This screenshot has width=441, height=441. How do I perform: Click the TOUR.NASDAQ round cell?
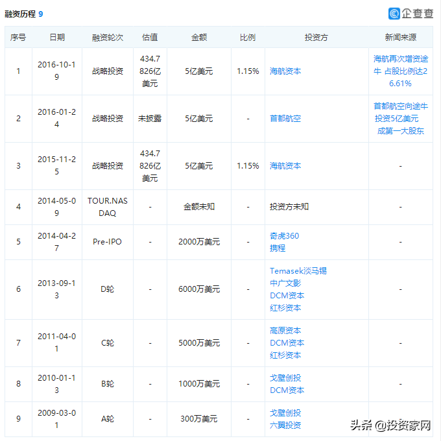pos(108,207)
